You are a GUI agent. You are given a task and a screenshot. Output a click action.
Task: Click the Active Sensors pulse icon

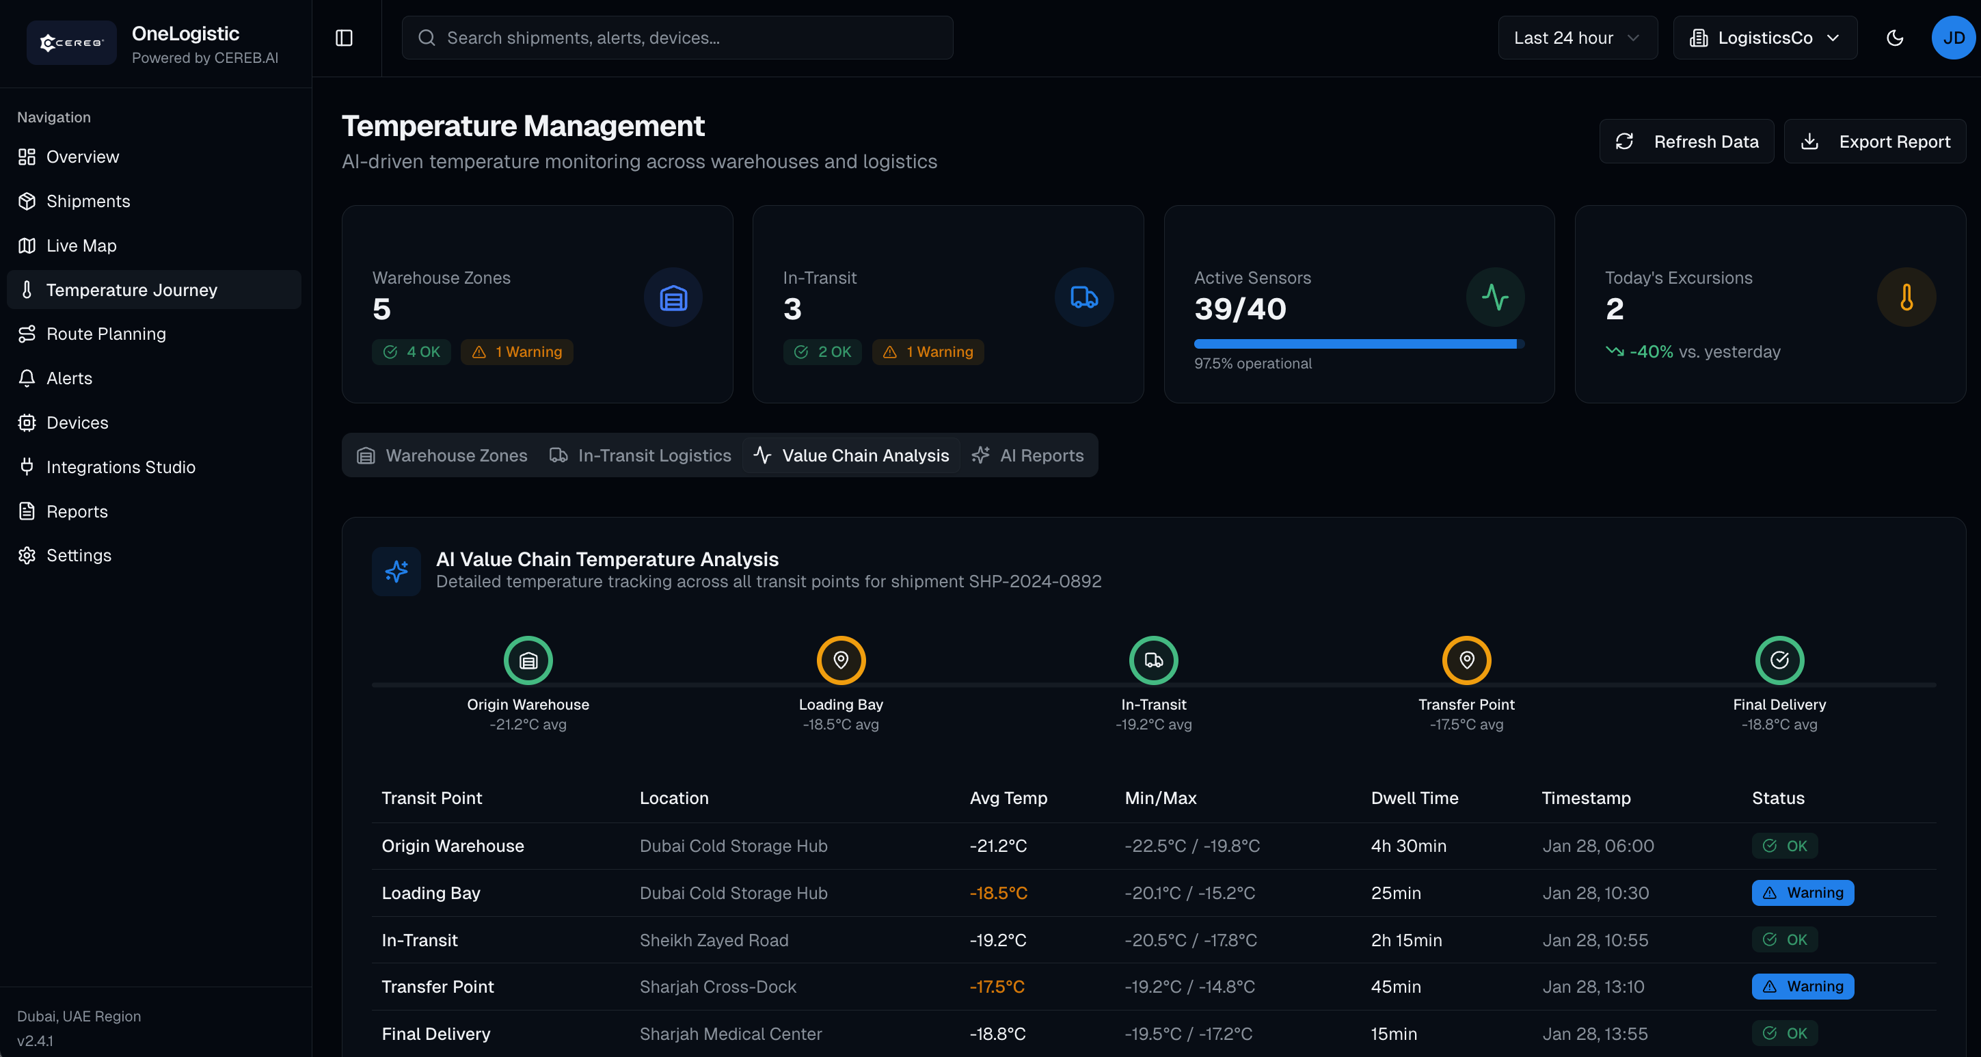(1494, 297)
